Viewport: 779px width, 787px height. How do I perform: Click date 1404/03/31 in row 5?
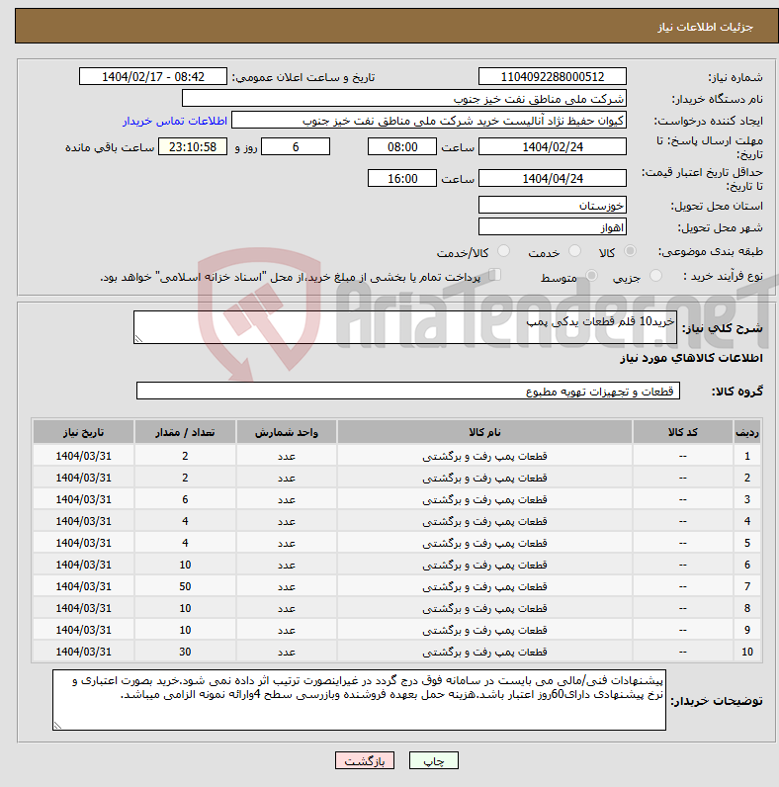[x=83, y=543]
